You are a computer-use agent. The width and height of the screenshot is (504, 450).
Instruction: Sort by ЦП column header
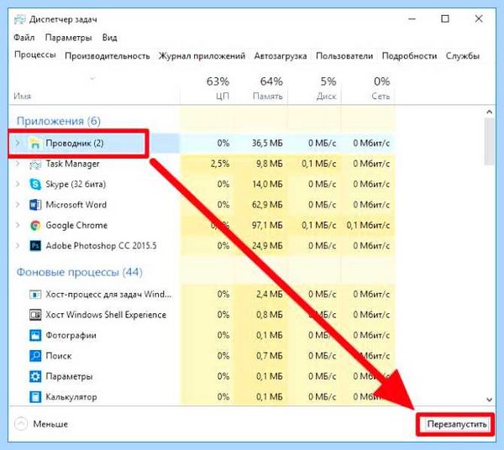click(223, 96)
